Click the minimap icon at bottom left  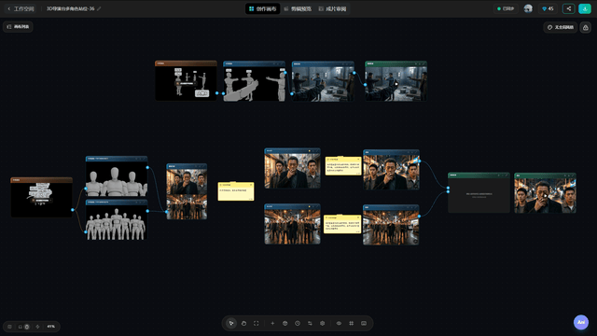(10, 327)
